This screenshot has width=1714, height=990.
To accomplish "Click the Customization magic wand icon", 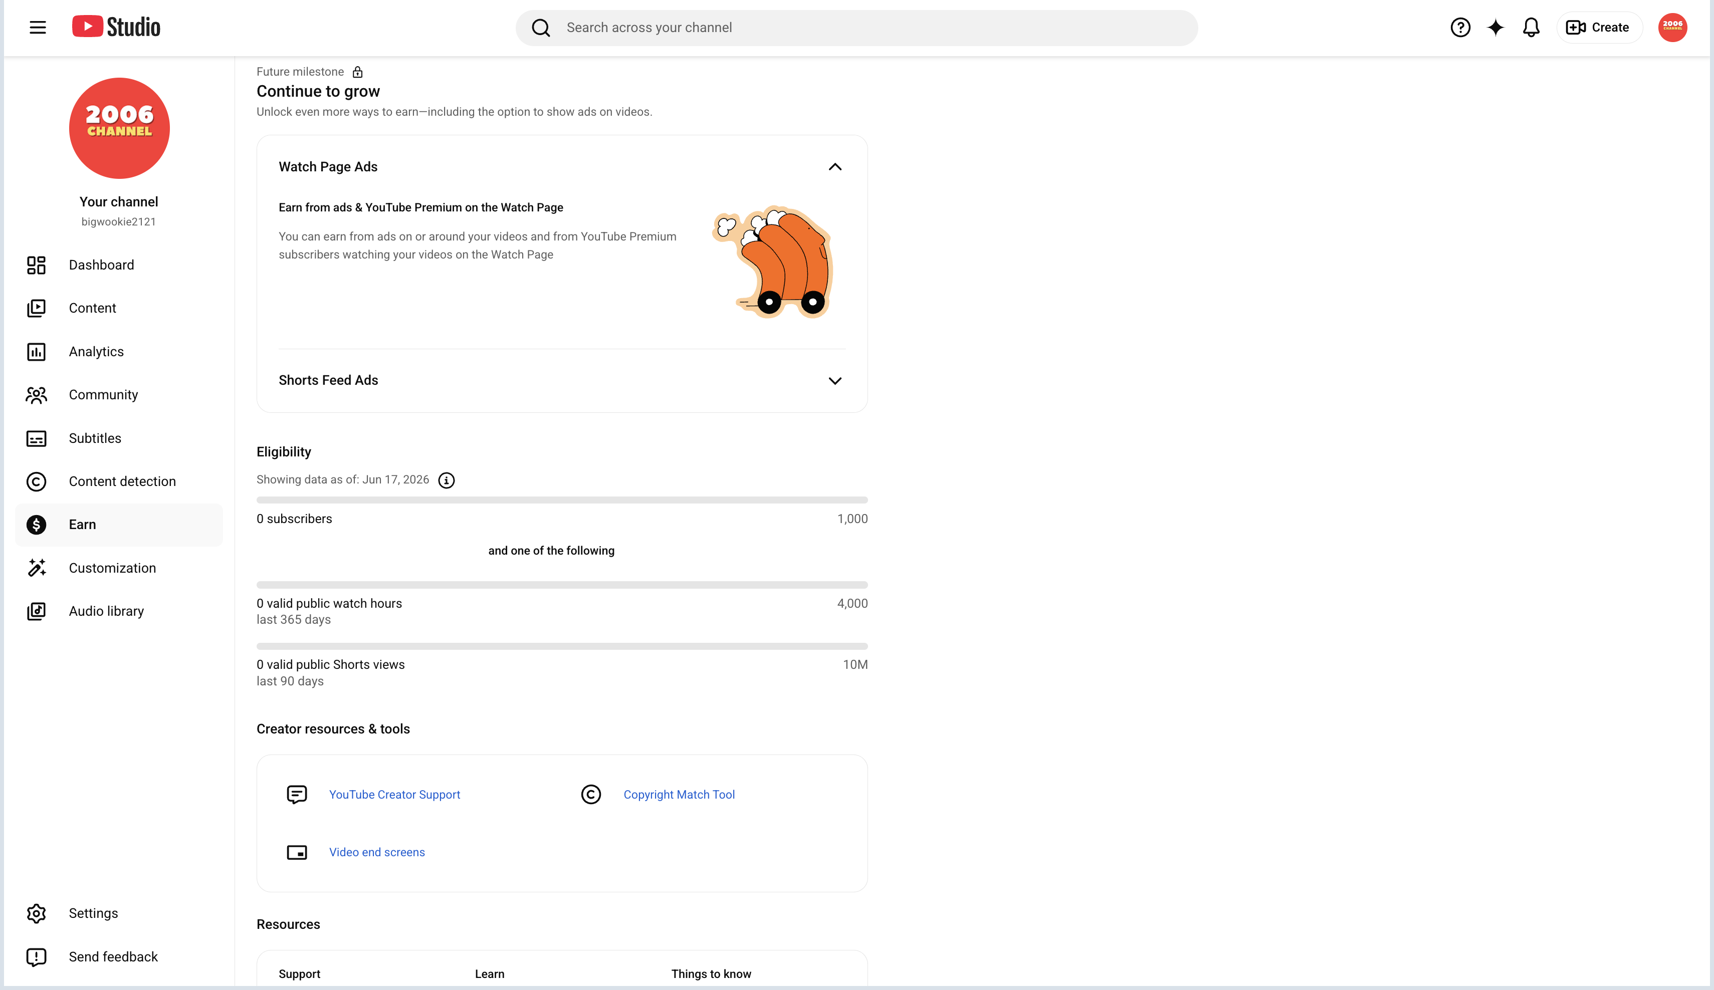I will (x=36, y=568).
